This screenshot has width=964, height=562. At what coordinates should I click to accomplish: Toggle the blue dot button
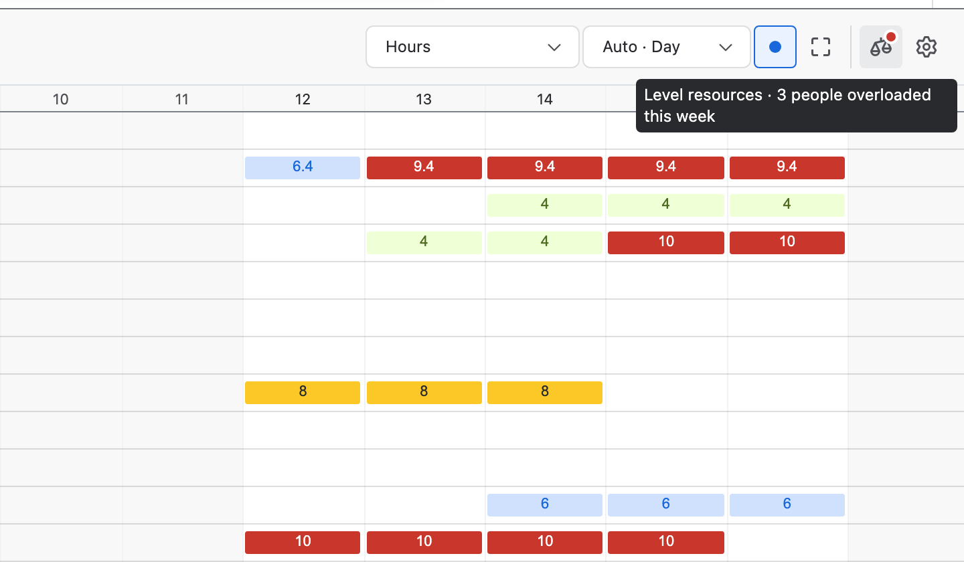[775, 47]
